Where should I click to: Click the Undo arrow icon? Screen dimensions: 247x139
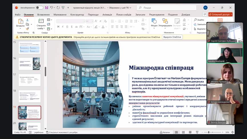point(52,8)
